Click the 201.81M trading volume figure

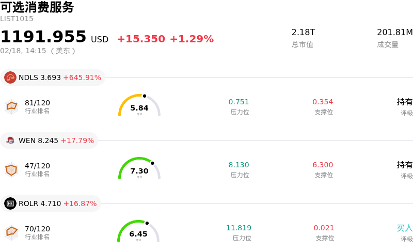(x=394, y=33)
